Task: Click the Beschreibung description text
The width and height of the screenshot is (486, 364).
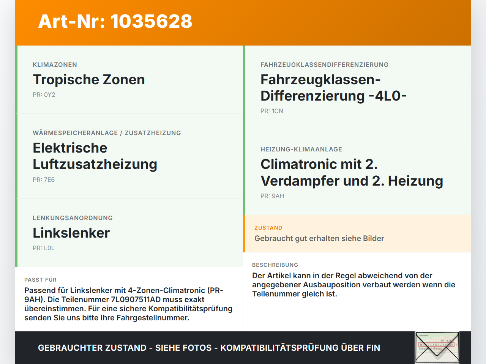Action: [353, 285]
